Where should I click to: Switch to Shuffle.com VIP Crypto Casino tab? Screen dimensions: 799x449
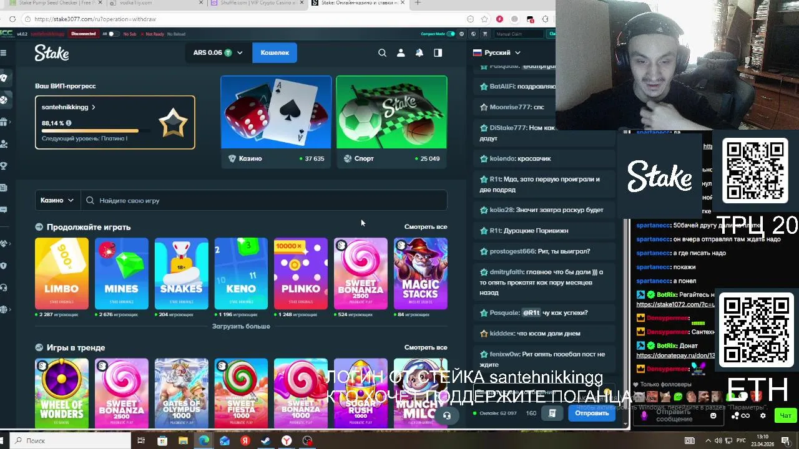(257, 2)
